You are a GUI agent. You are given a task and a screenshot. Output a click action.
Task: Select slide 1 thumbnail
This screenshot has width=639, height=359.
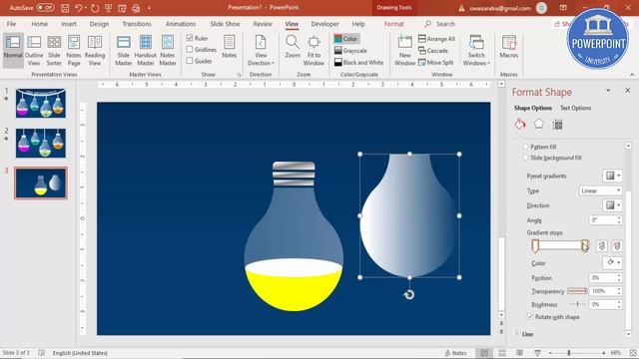(x=40, y=104)
